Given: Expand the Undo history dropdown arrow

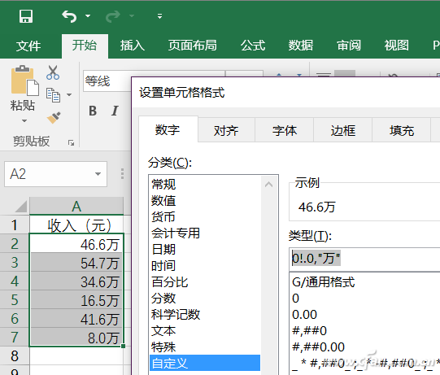Looking at the screenshot, I should [x=88, y=16].
